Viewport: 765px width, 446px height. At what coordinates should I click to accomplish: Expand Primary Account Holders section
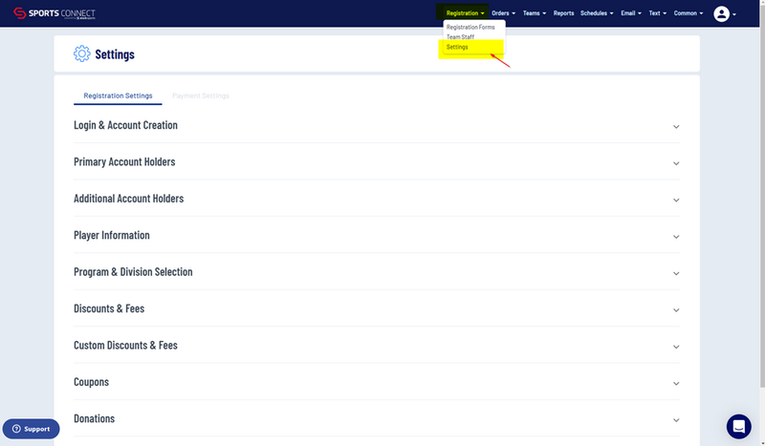click(676, 163)
